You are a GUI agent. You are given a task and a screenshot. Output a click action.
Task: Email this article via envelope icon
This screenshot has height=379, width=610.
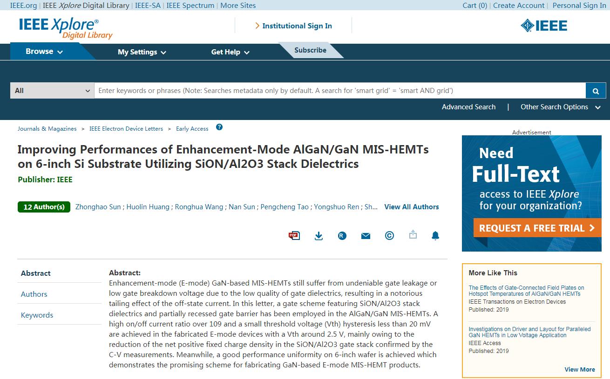tap(366, 236)
